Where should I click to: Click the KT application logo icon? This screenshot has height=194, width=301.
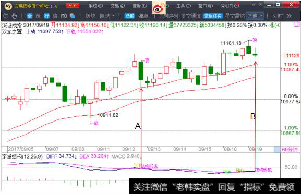[x=8, y=6]
